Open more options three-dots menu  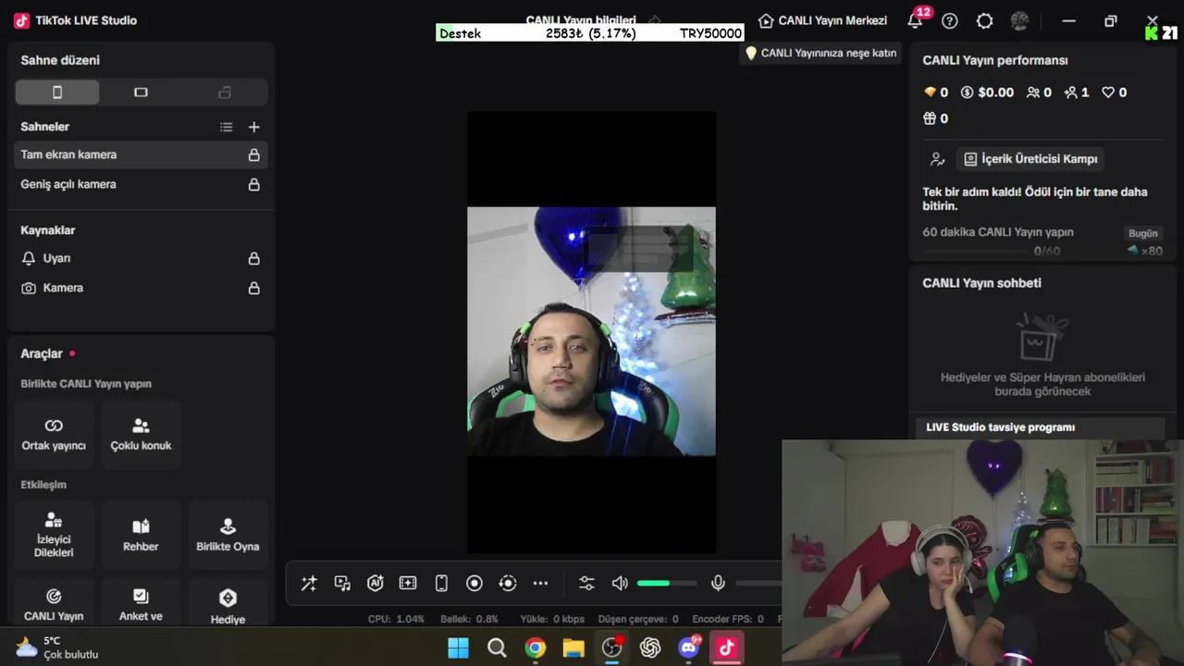click(541, 583)
